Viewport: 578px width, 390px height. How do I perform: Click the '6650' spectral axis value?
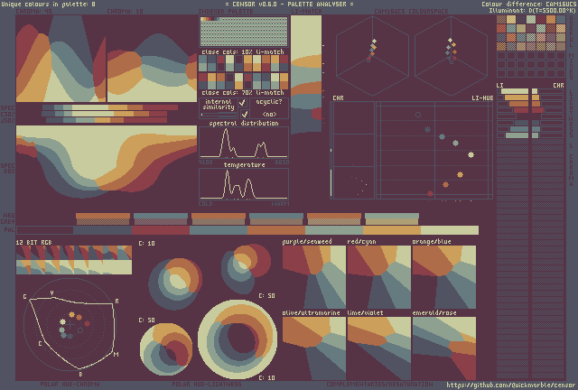(282, 162)
